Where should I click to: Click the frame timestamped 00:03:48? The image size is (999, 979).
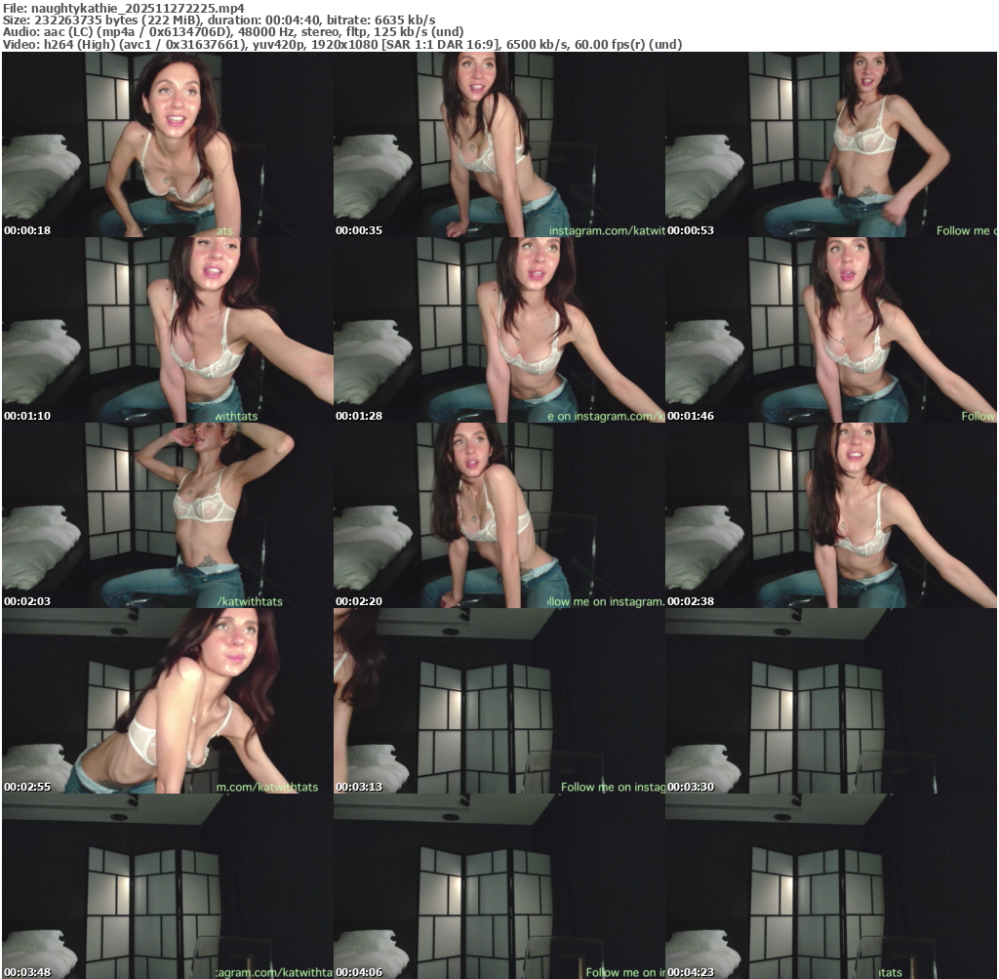tap(167, 886)
